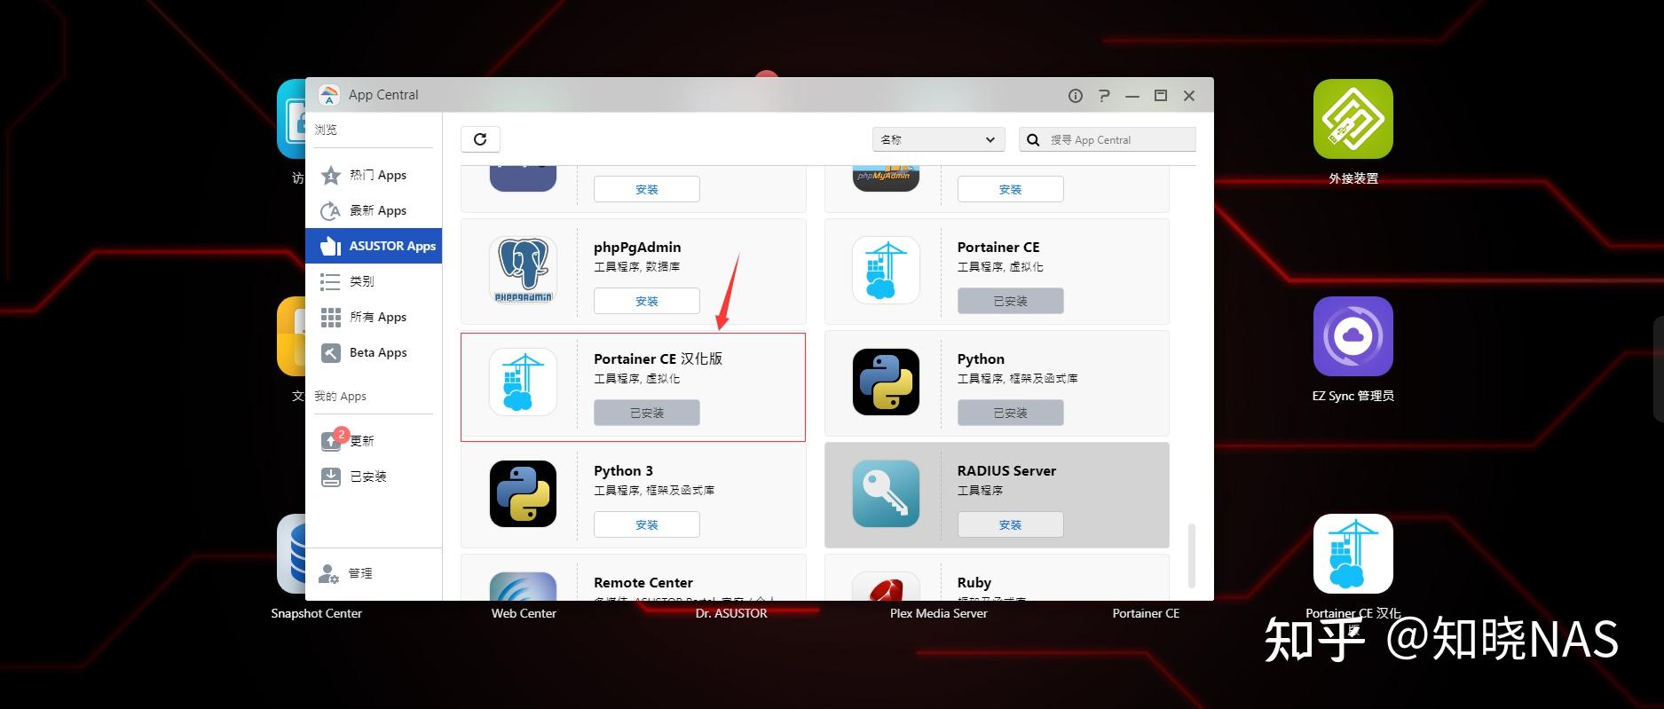Click the App Central list scrollbar thumb
1664x709 pixels.
coord(1191,555)
